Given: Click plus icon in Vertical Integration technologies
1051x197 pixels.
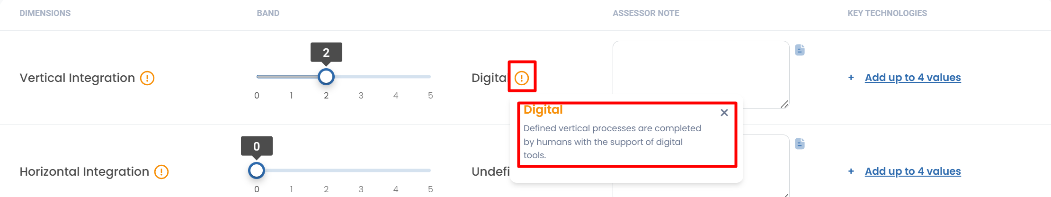Looking at the screenshot, I should 851,78.
